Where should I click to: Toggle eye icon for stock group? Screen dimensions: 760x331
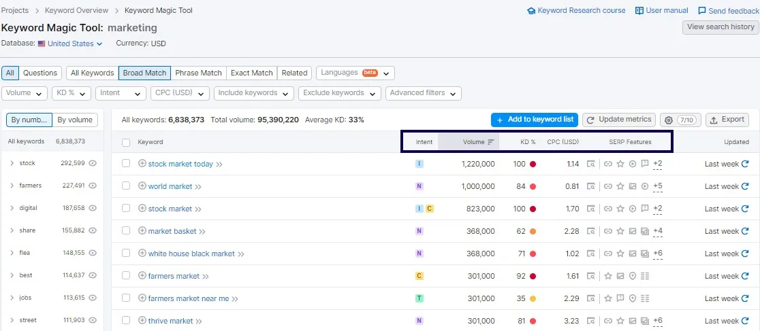click(93, 163)
